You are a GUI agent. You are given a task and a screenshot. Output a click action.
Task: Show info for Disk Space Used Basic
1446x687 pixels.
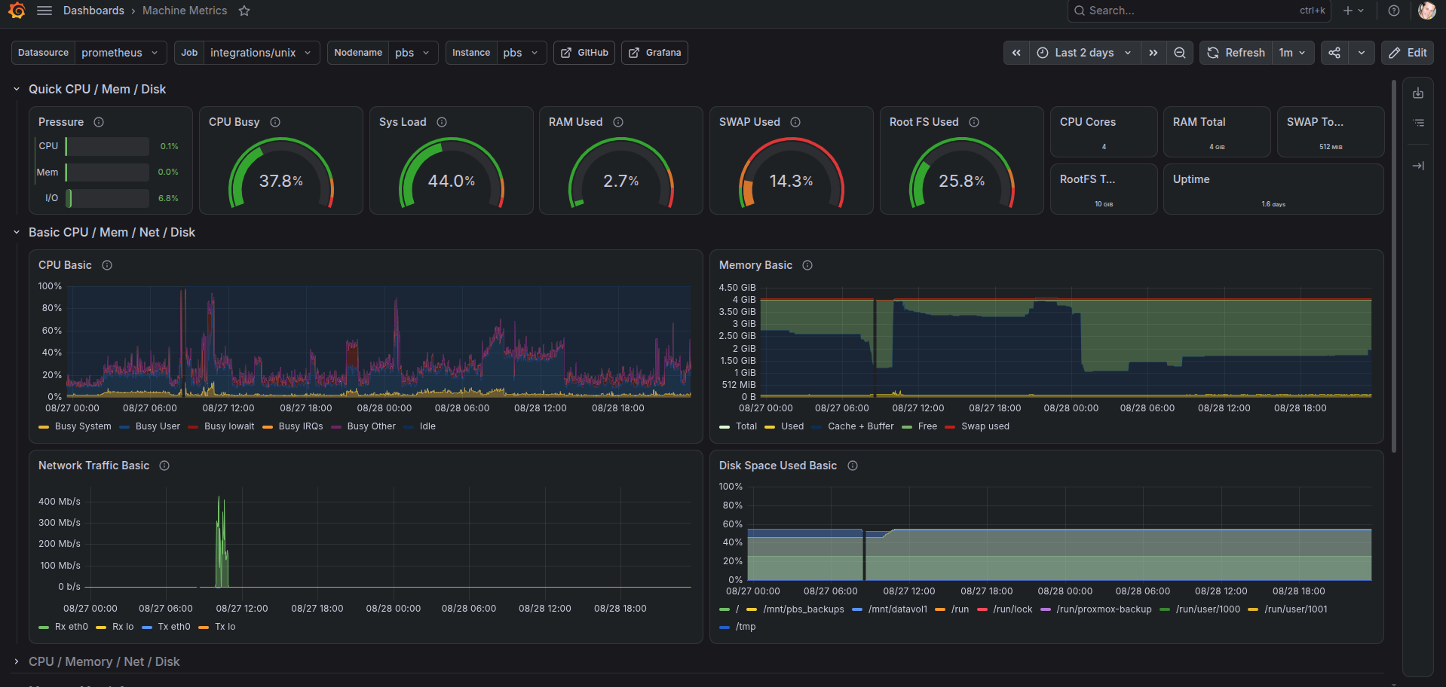tap(853, 466)
